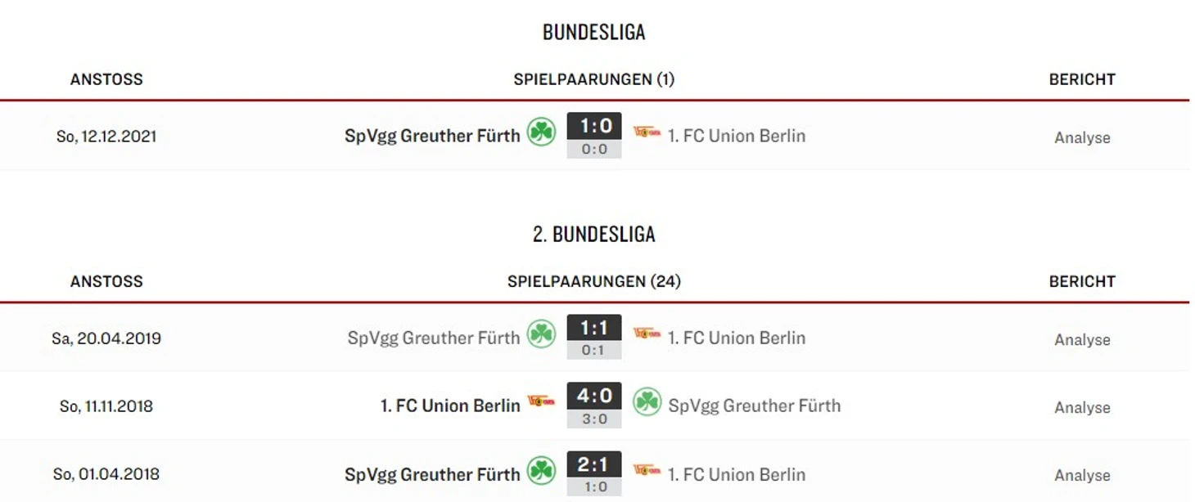Click Union Berlin crest in 20.04.2019 match
This screenshot has width=1195, height=502.
point(647,334)
